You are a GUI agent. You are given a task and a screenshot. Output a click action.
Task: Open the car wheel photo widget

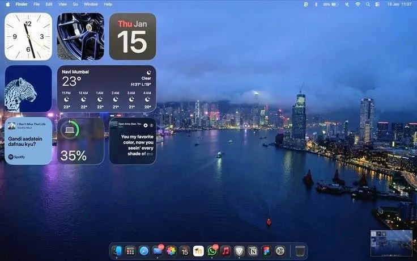(x=80, y=36)
